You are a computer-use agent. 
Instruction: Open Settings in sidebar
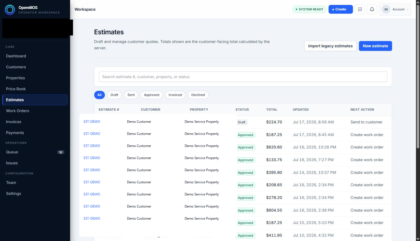point(35,193)
